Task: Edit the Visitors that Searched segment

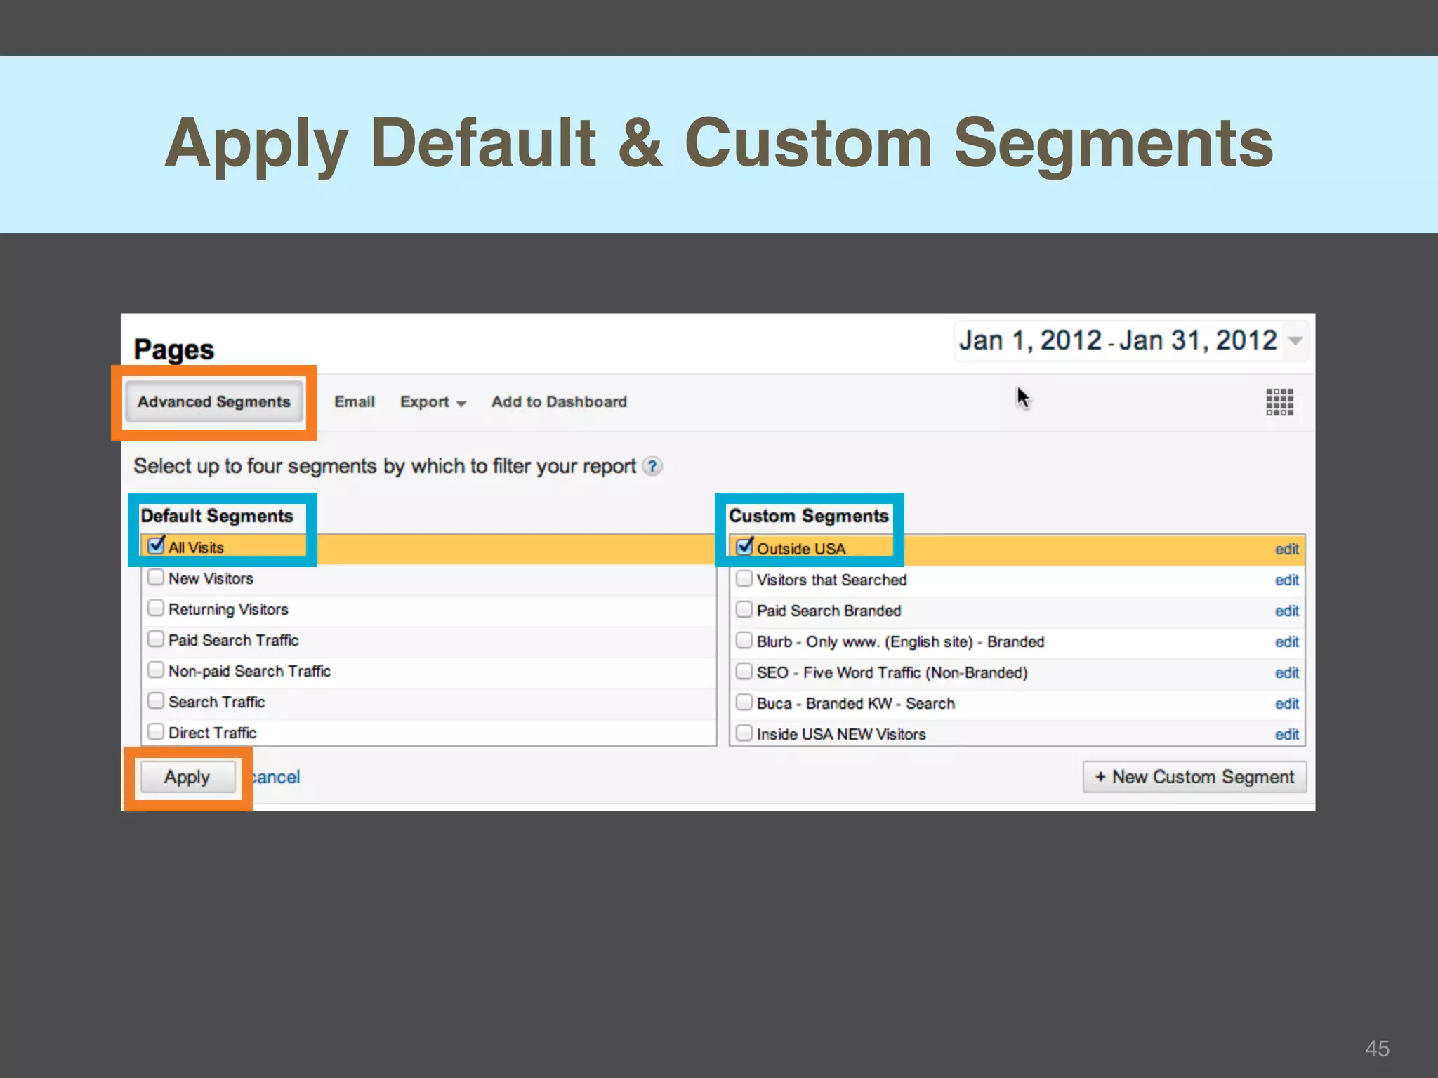Action: click(1286, 580)
